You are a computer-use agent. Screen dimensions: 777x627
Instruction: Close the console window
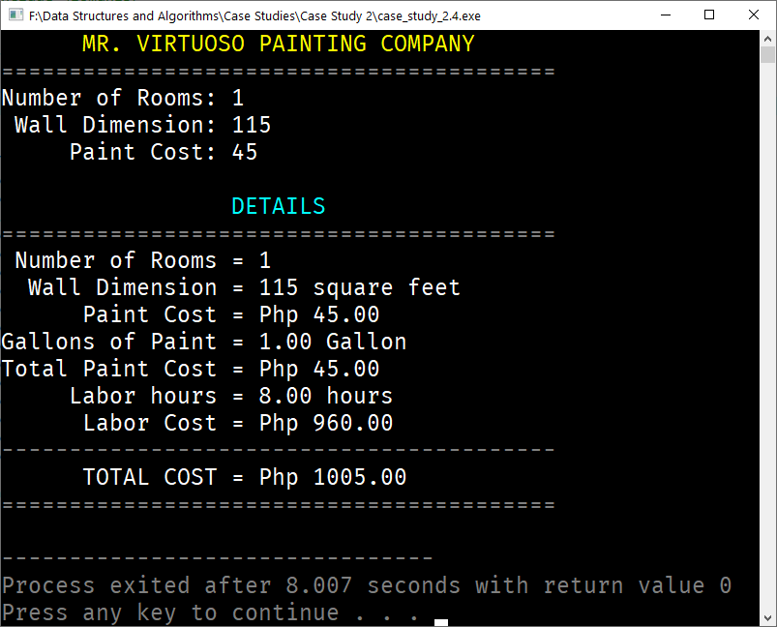point(753,15)
